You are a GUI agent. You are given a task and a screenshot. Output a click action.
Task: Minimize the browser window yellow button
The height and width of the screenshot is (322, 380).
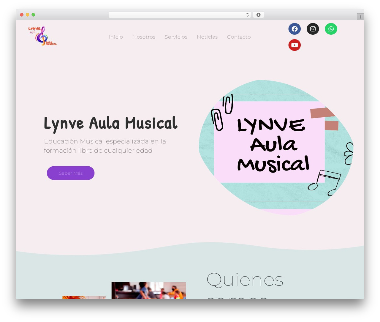[x=28, y=15]
